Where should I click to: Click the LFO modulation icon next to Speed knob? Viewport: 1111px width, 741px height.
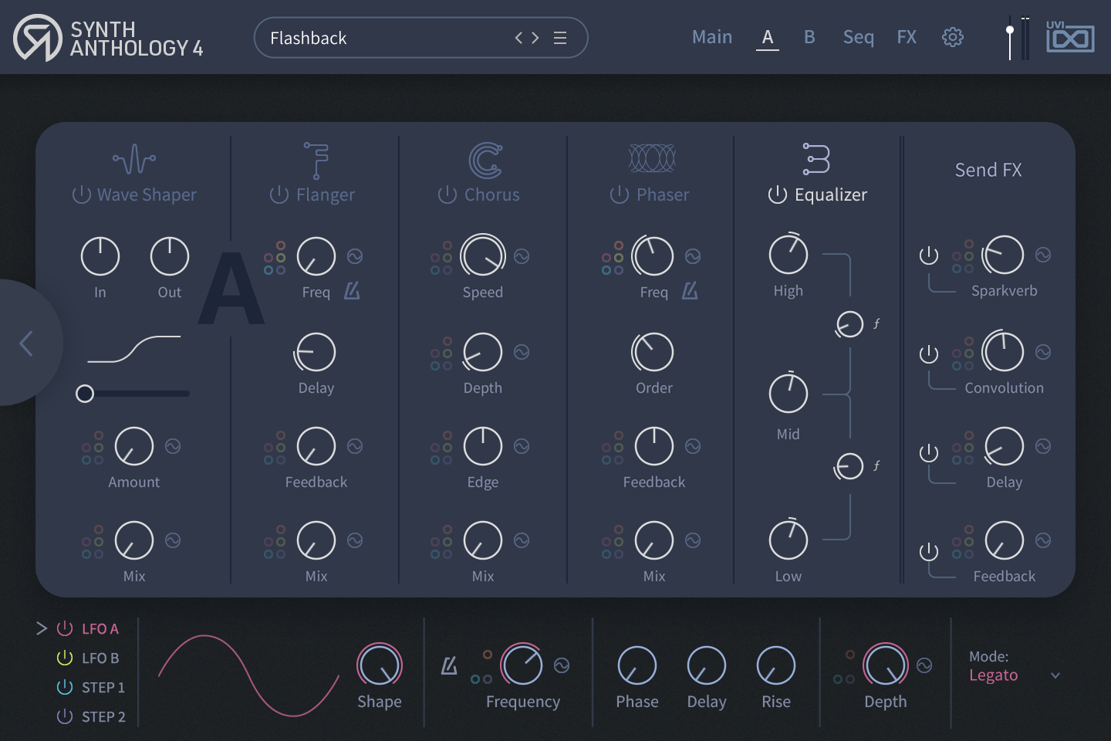(x=523, y=255)
